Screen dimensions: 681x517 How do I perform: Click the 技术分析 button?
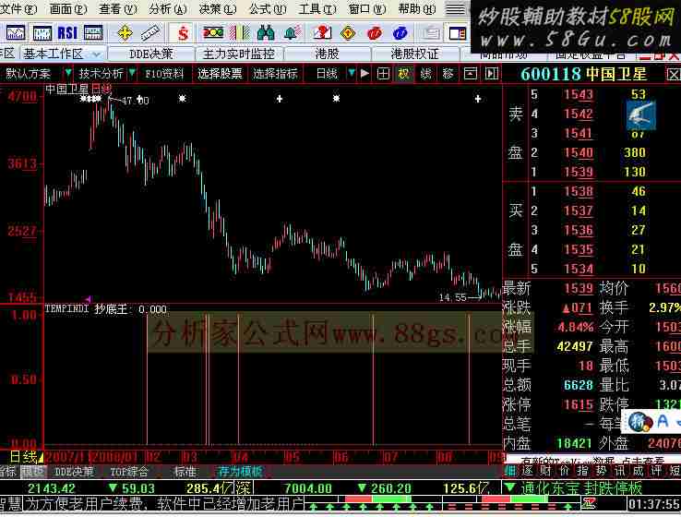pos(101,74)
